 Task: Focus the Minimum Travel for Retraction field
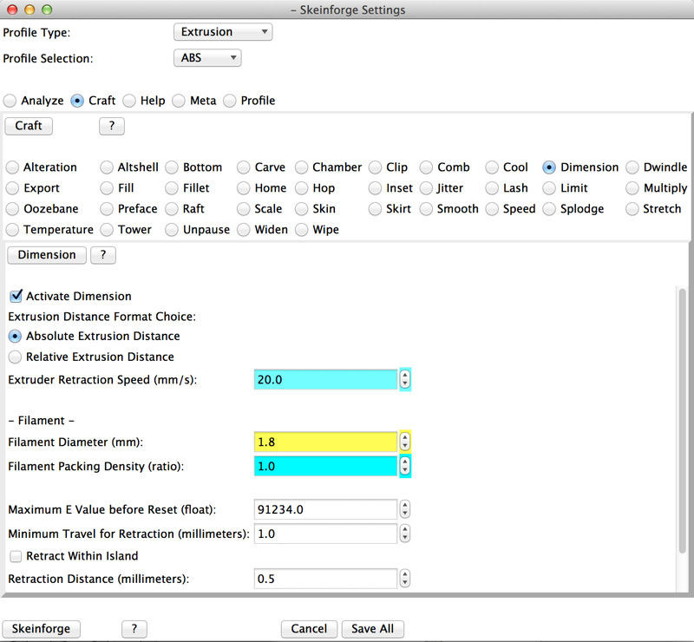pyautogui.click(x=326, y=534)
